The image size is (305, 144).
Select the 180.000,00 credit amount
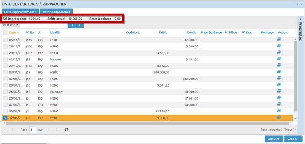pyautogui.click(x=190, y=79)
